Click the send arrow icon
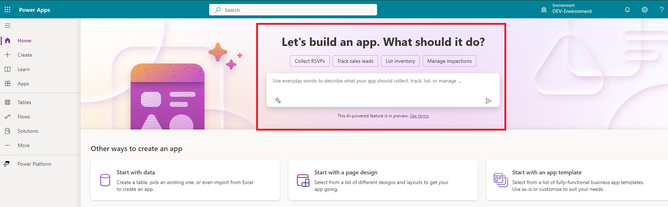The height and width of the screenshot is (207, 668). pyautogui.click(x=488, y=101)
